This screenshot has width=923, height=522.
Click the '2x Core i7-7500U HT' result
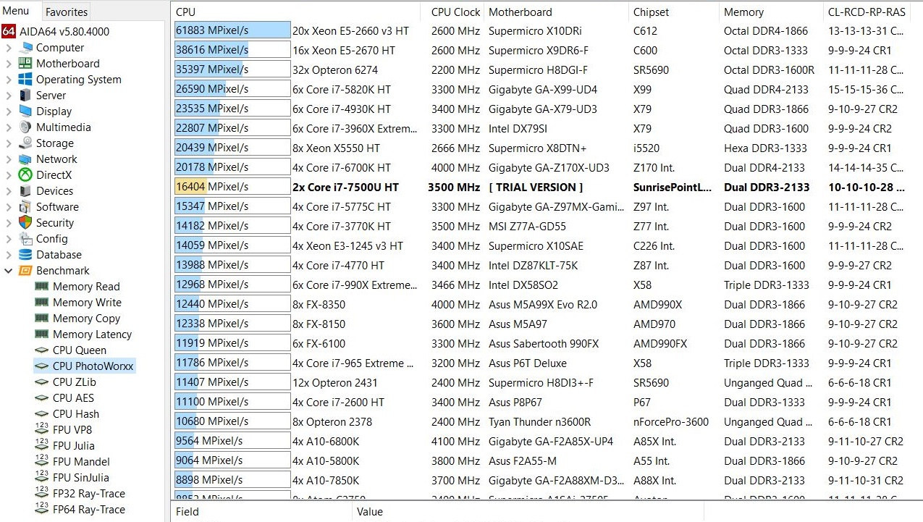pyautogui.click(x=345, y=187)
